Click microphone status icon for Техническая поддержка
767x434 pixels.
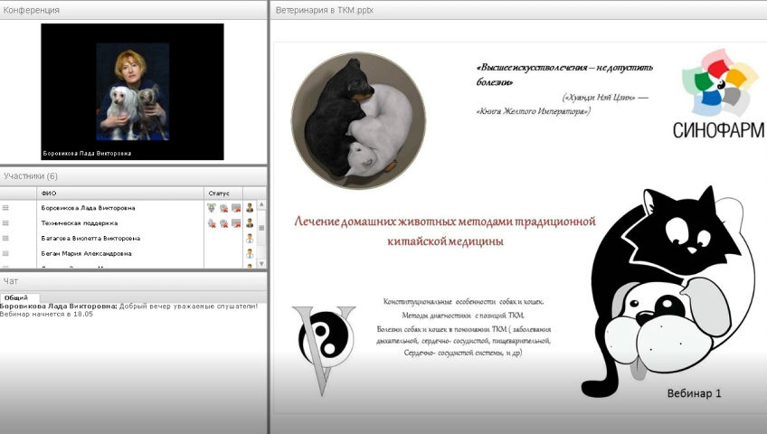(212, 223)
